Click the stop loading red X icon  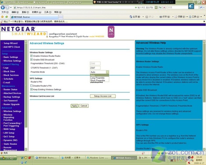click(164, 7)
